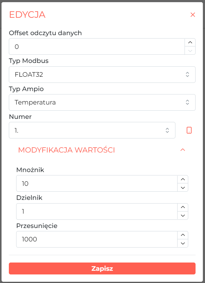This screenshot has height=283, width=205.
Task: Focus the Dzielnik input field
Action: [x=97, y=211]
